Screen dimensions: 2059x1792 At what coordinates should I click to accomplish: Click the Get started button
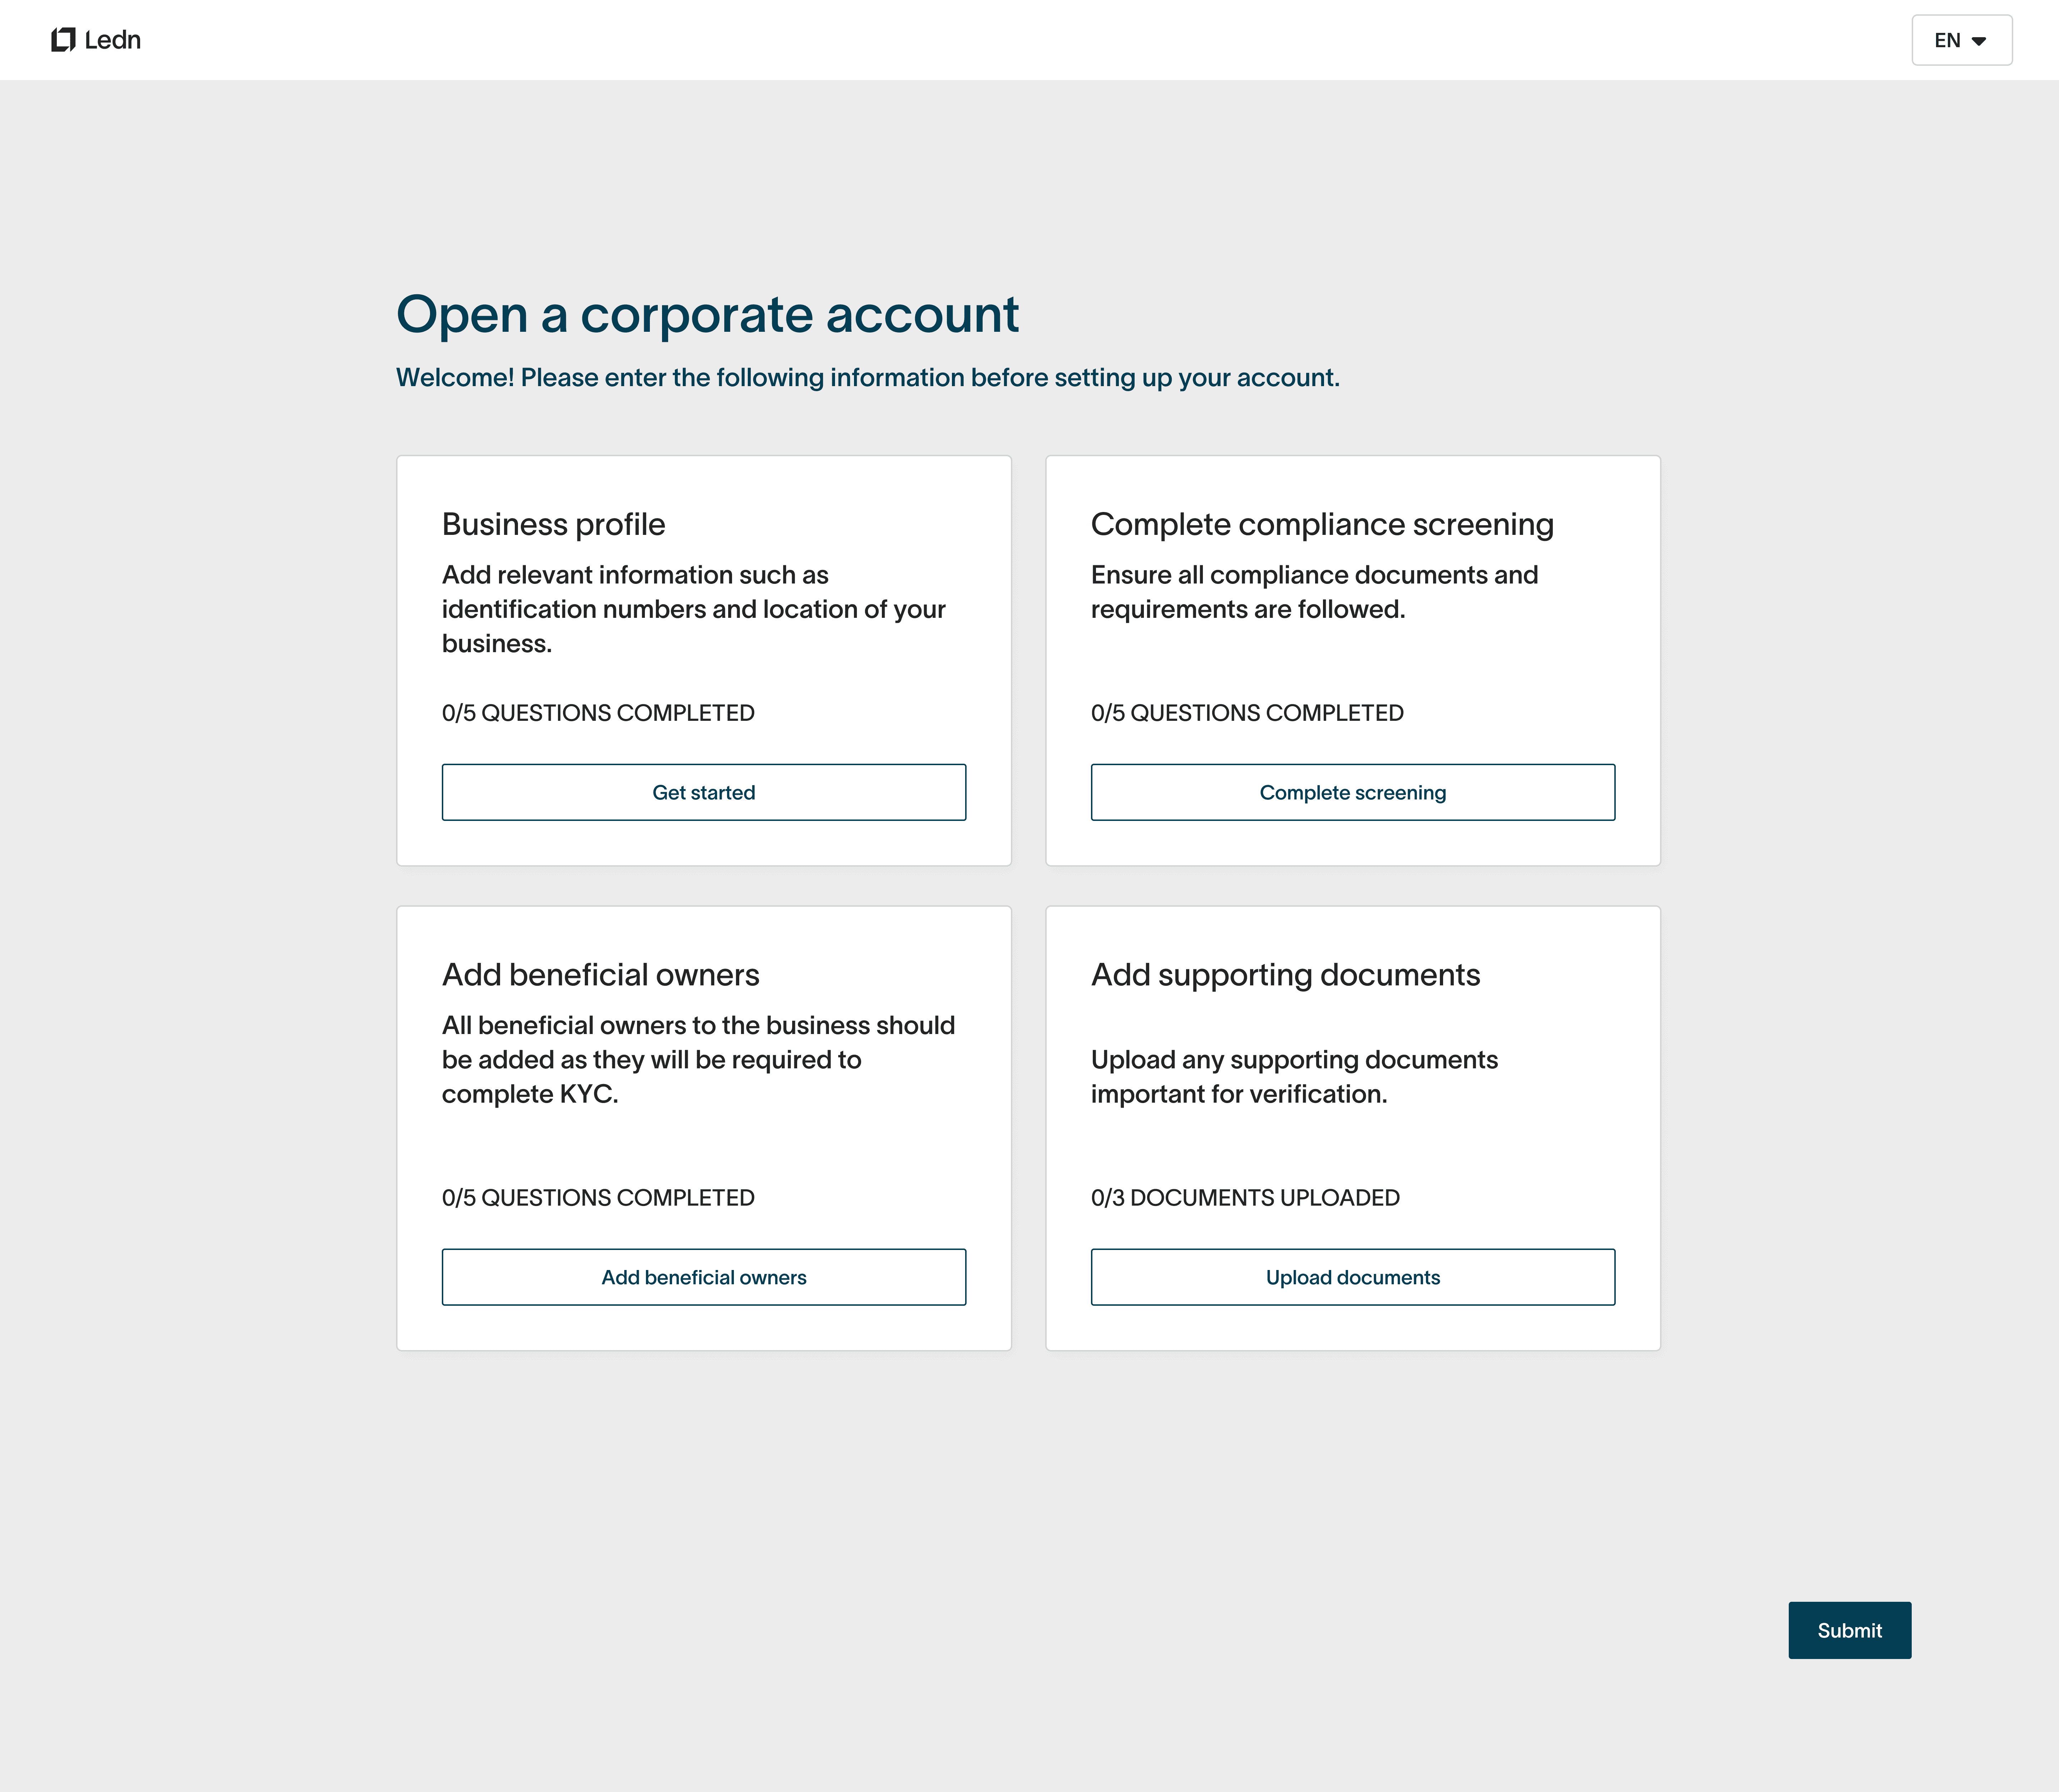pyautogui.click(x=703, y=792)
